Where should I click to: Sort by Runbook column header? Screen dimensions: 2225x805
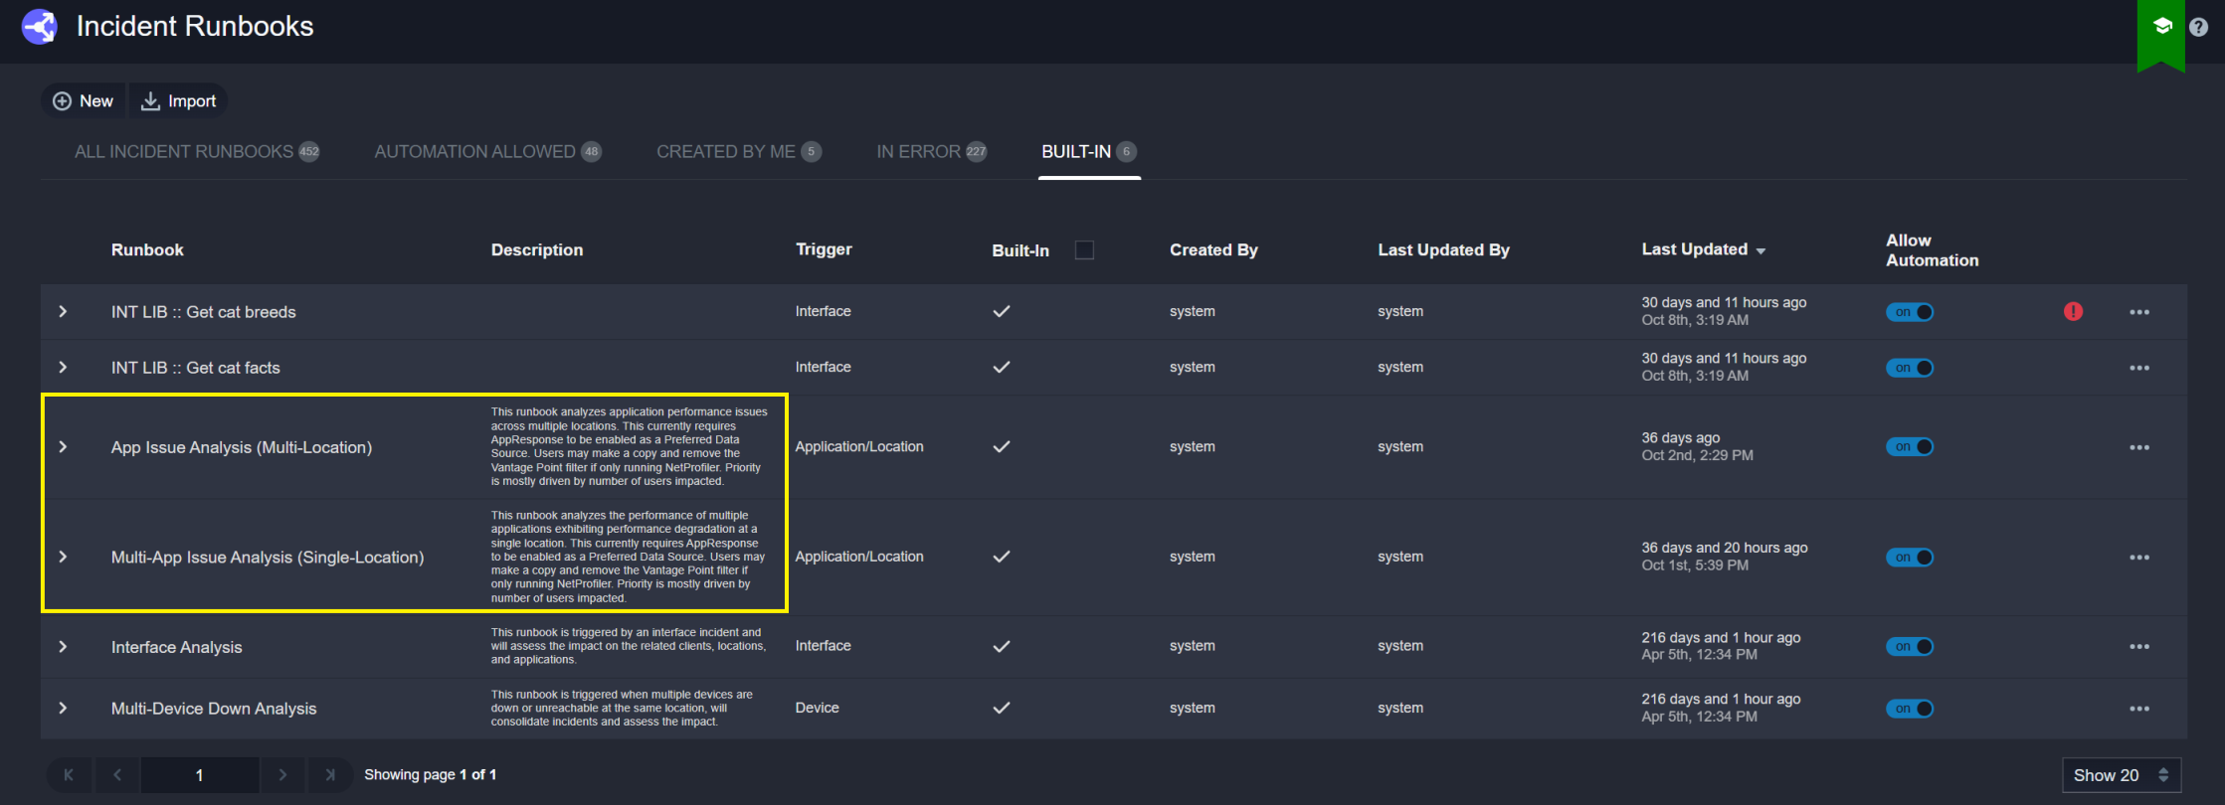(147, 250)
